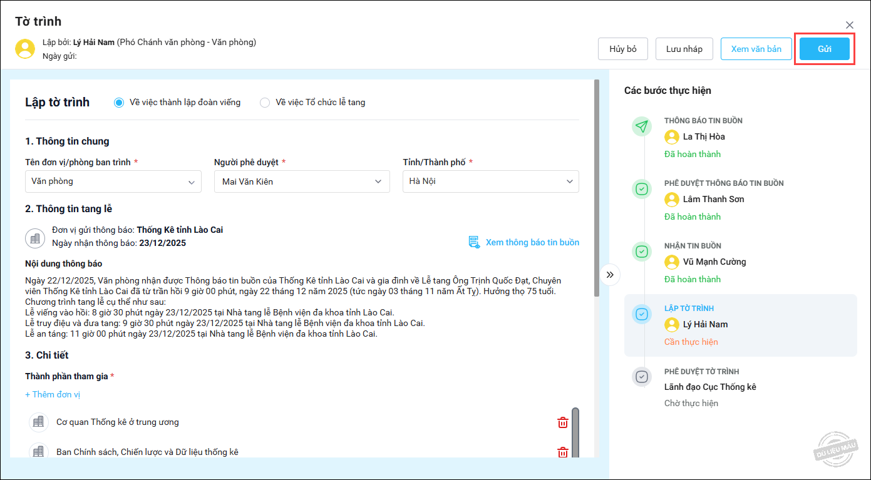Screen dimensions: 871x480
Task: Open the Người phê duyệt dropdown
Action: [x=302, y=181]
